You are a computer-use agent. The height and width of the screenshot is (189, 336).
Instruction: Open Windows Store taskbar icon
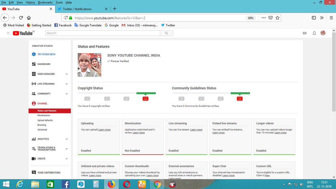coord(50,184)
